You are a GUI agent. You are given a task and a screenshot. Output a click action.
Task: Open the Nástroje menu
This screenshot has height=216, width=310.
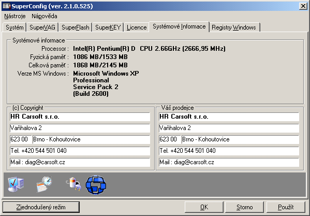15,16
